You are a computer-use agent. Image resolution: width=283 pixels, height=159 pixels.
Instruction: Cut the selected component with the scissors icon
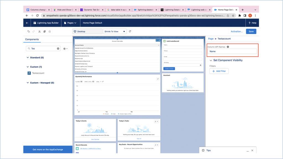39,32
